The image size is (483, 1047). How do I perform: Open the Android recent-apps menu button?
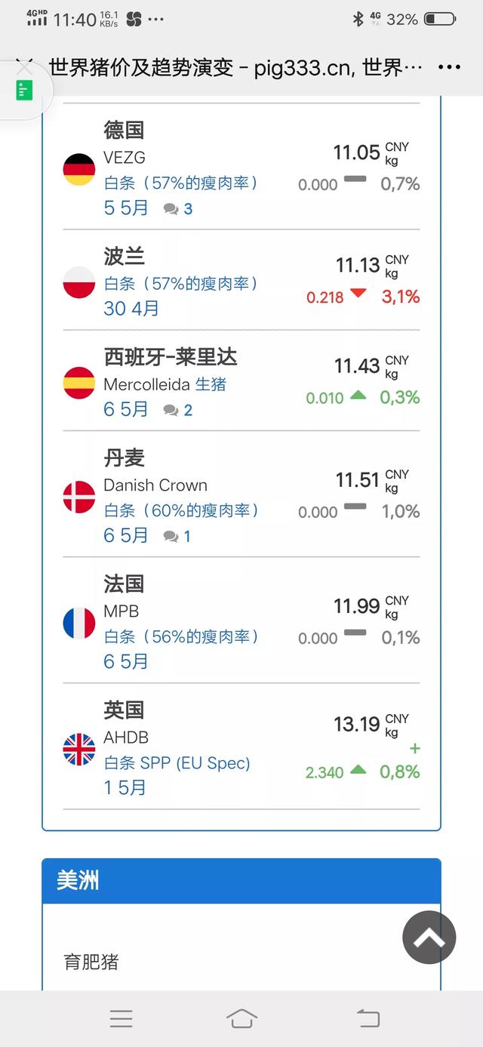click(x=121, y=1018)
